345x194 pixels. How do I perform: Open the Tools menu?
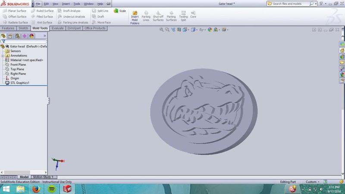coord(77,4)
